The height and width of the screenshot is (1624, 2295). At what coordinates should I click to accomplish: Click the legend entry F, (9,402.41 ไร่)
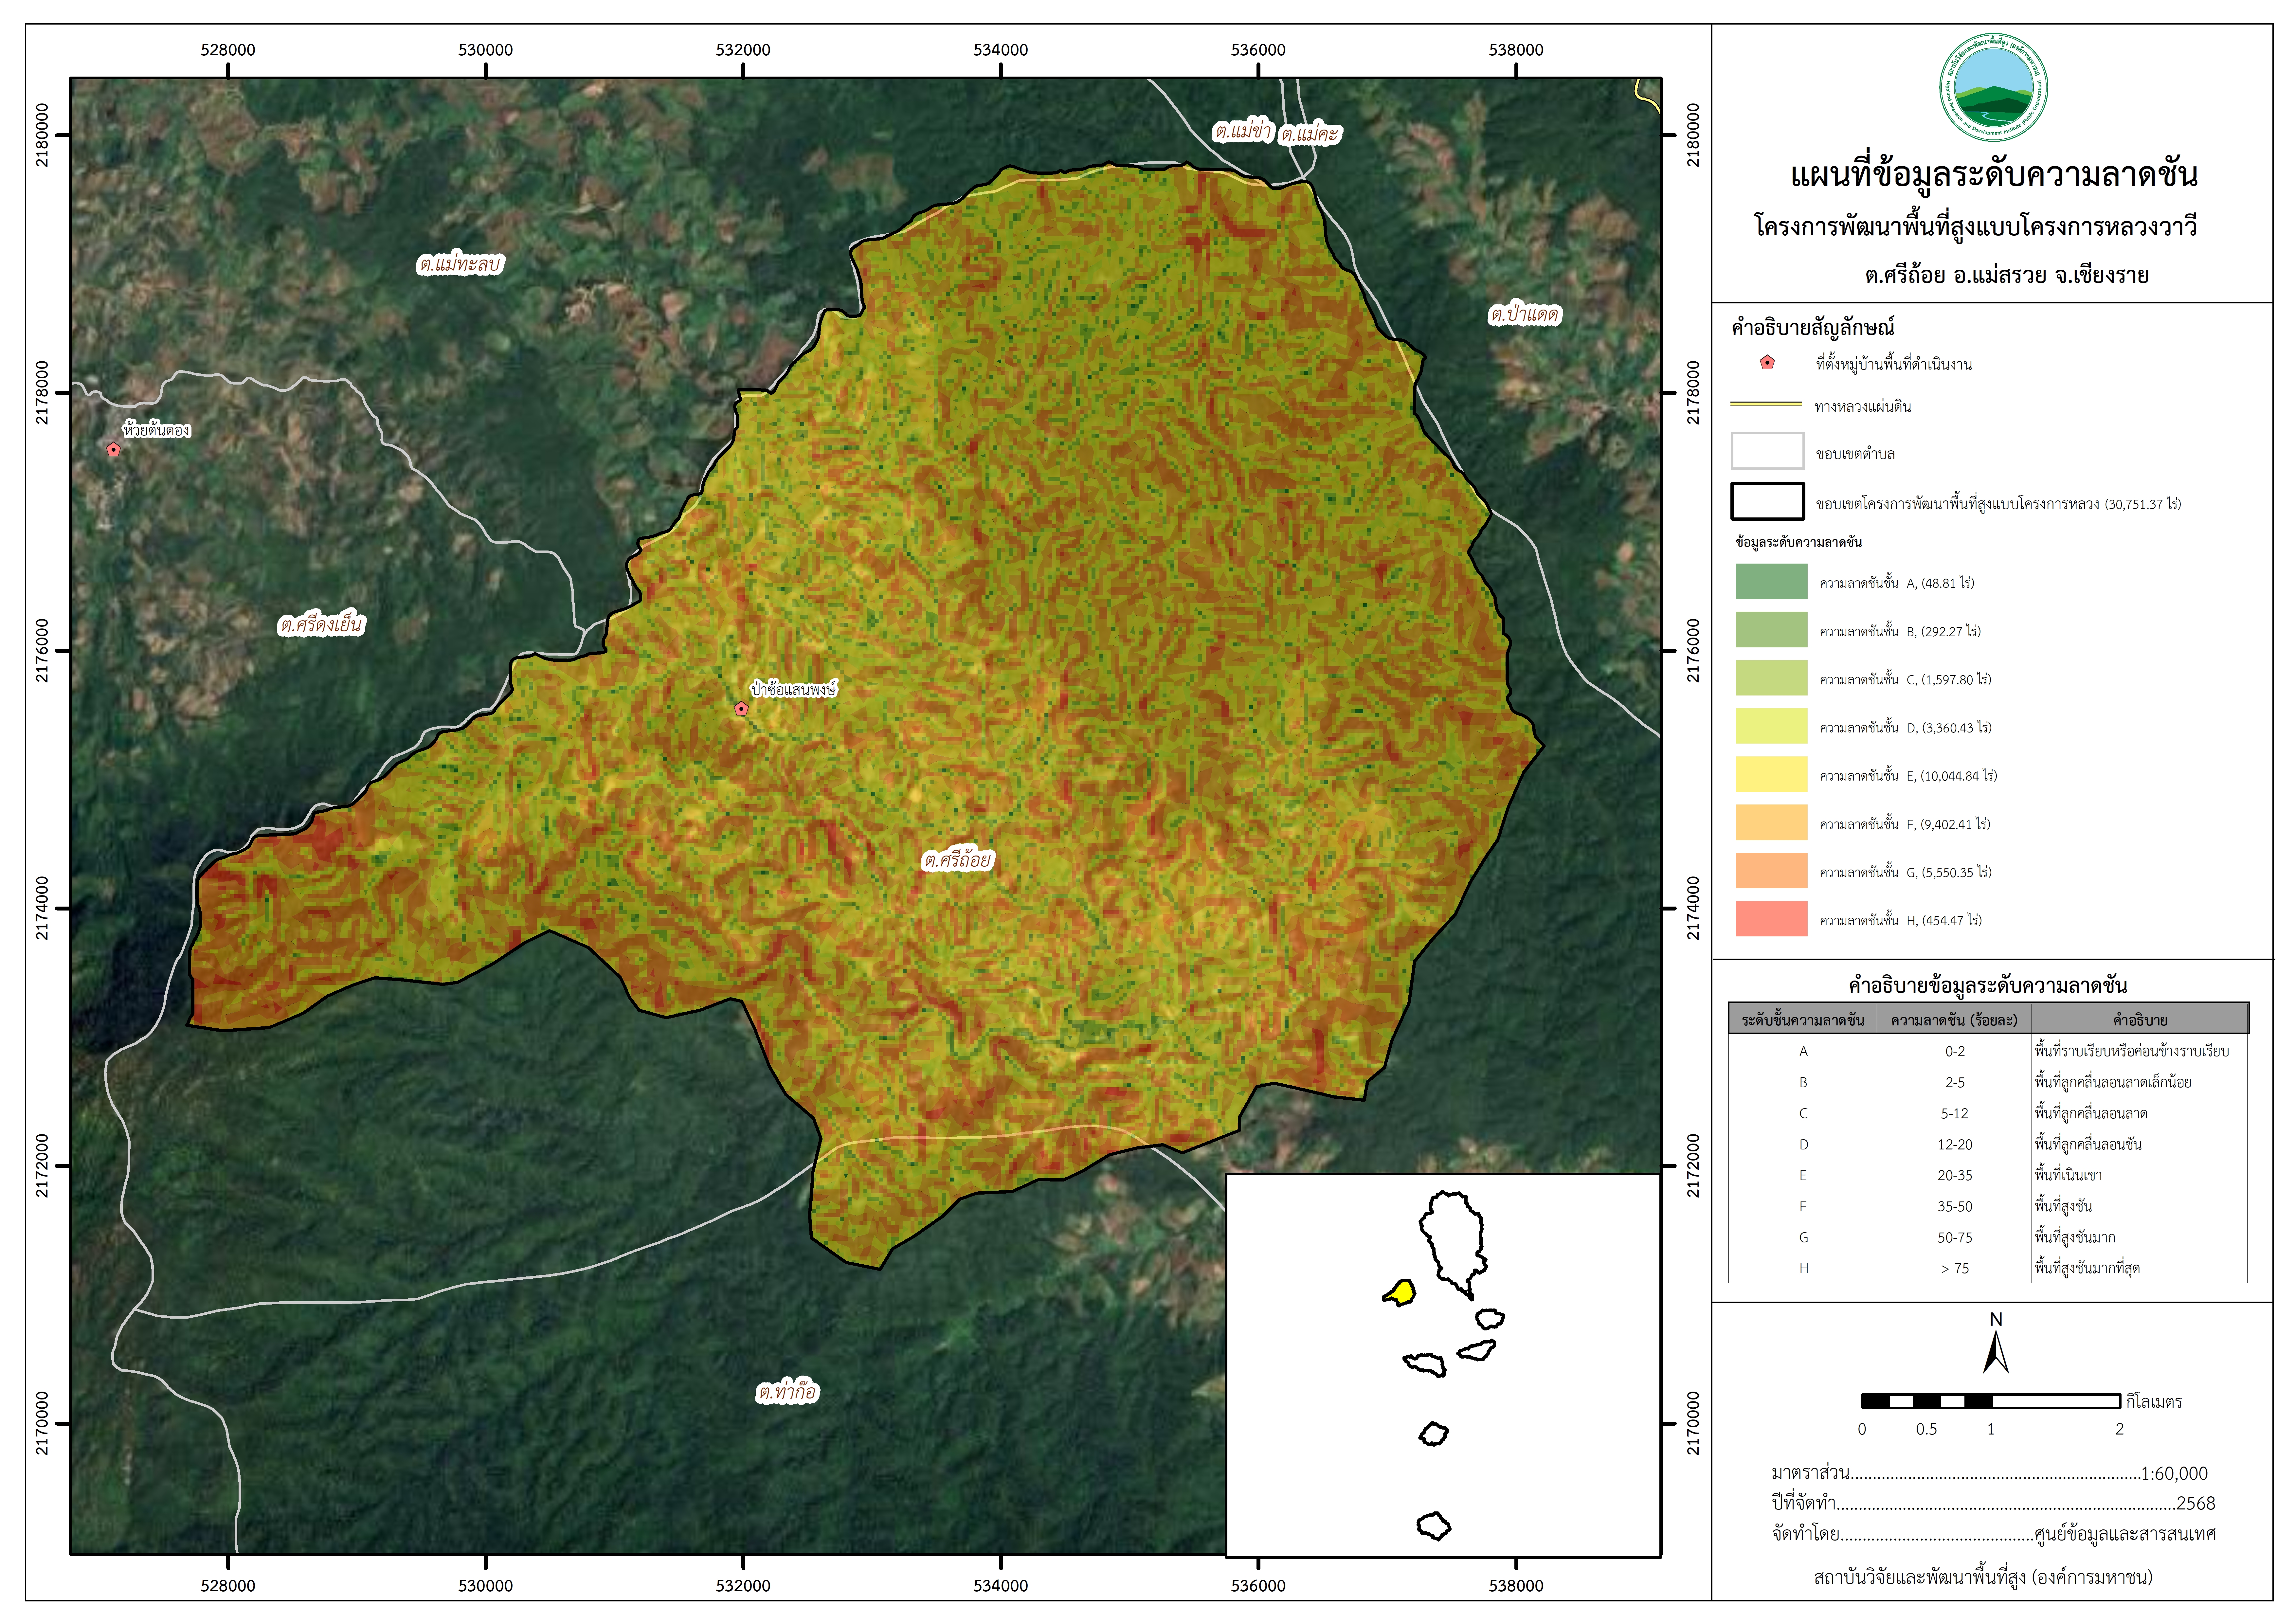click(1905, 824)
